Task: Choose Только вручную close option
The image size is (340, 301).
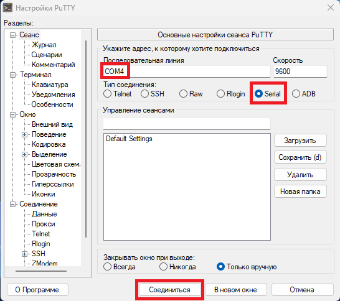Action: click(247, 267)
